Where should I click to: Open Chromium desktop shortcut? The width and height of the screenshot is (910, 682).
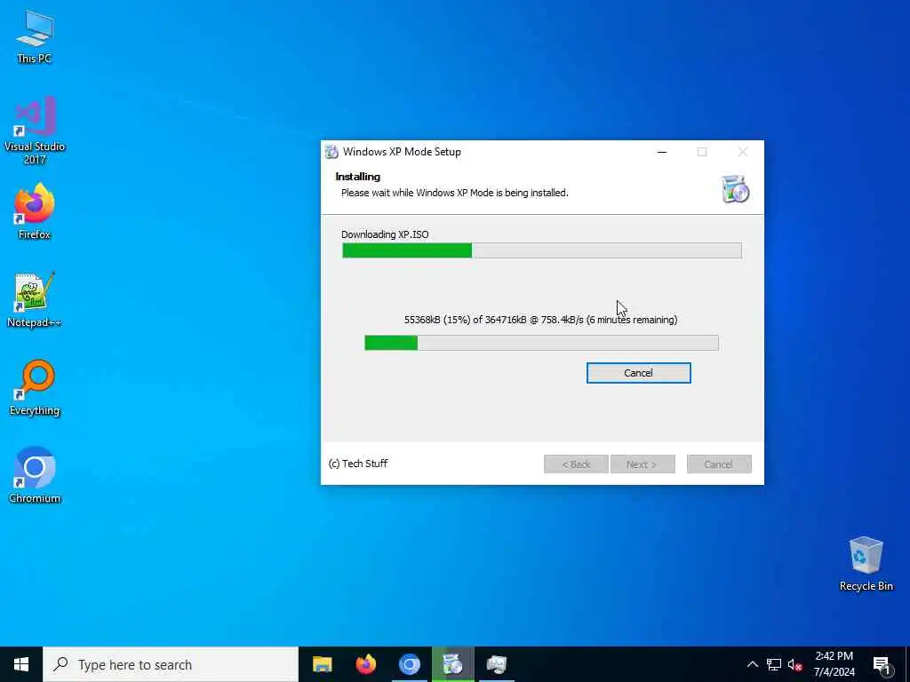(35, 475)
